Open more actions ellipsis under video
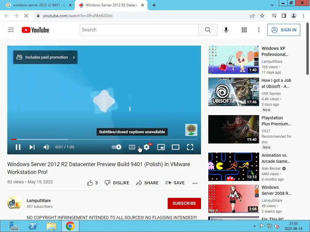Screen dimensions: 310x232 pyautogui.click(x=195, y=183)
